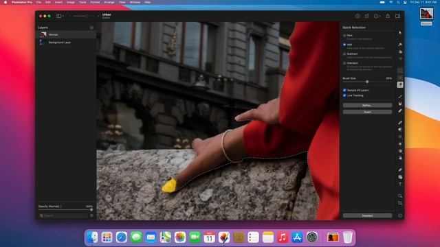440x247 pixels.
Task: Click the Deselect button
Action: point(367,215)
